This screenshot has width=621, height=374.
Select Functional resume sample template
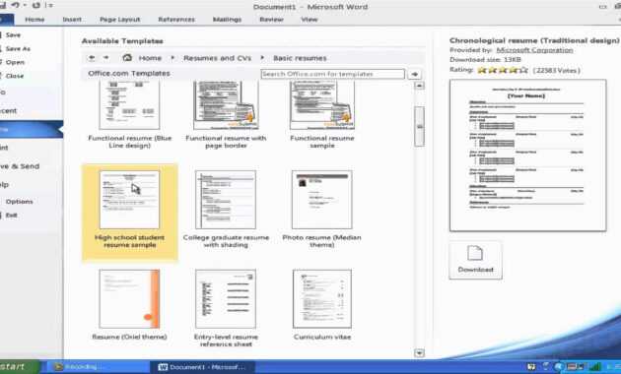[322, 114]
